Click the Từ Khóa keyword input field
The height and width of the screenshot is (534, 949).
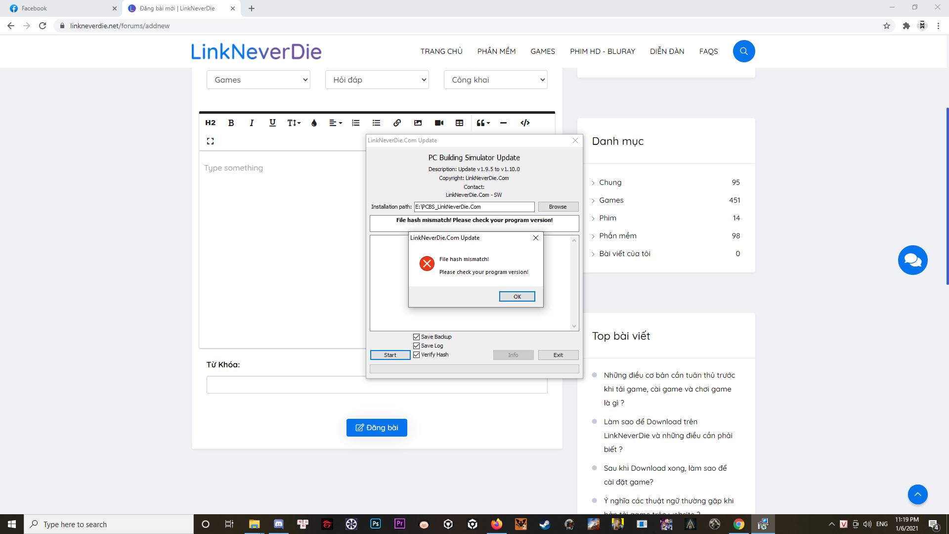tap(377, 385)
